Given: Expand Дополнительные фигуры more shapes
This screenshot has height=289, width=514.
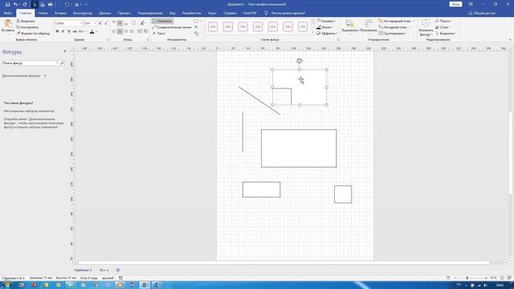Looking at the screenshot, I should [x=24, y=75].
